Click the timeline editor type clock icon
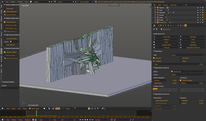This screenshot has height=121, width=206. (2, 120)
